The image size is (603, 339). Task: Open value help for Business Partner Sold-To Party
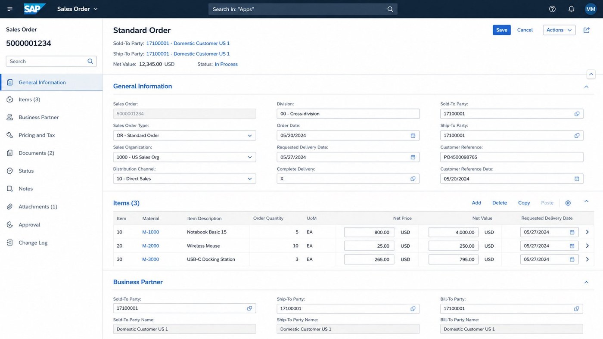click(x=249, y=308)
